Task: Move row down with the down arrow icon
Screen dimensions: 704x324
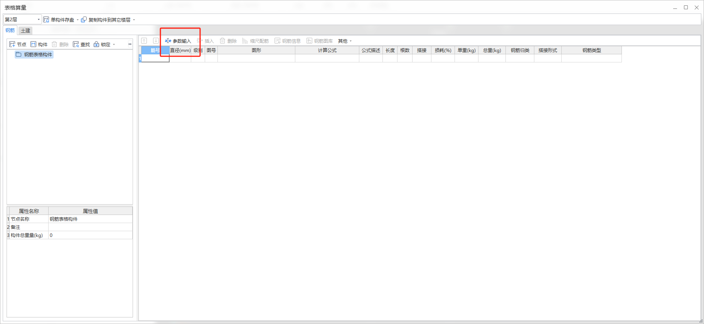Action: pyautogui.click(x=156, y=41)
